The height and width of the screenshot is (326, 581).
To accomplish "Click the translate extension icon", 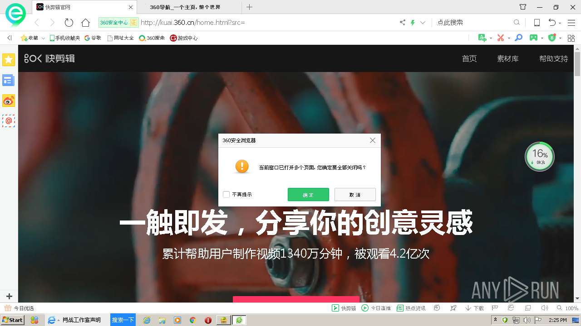I will click(483, 38).
